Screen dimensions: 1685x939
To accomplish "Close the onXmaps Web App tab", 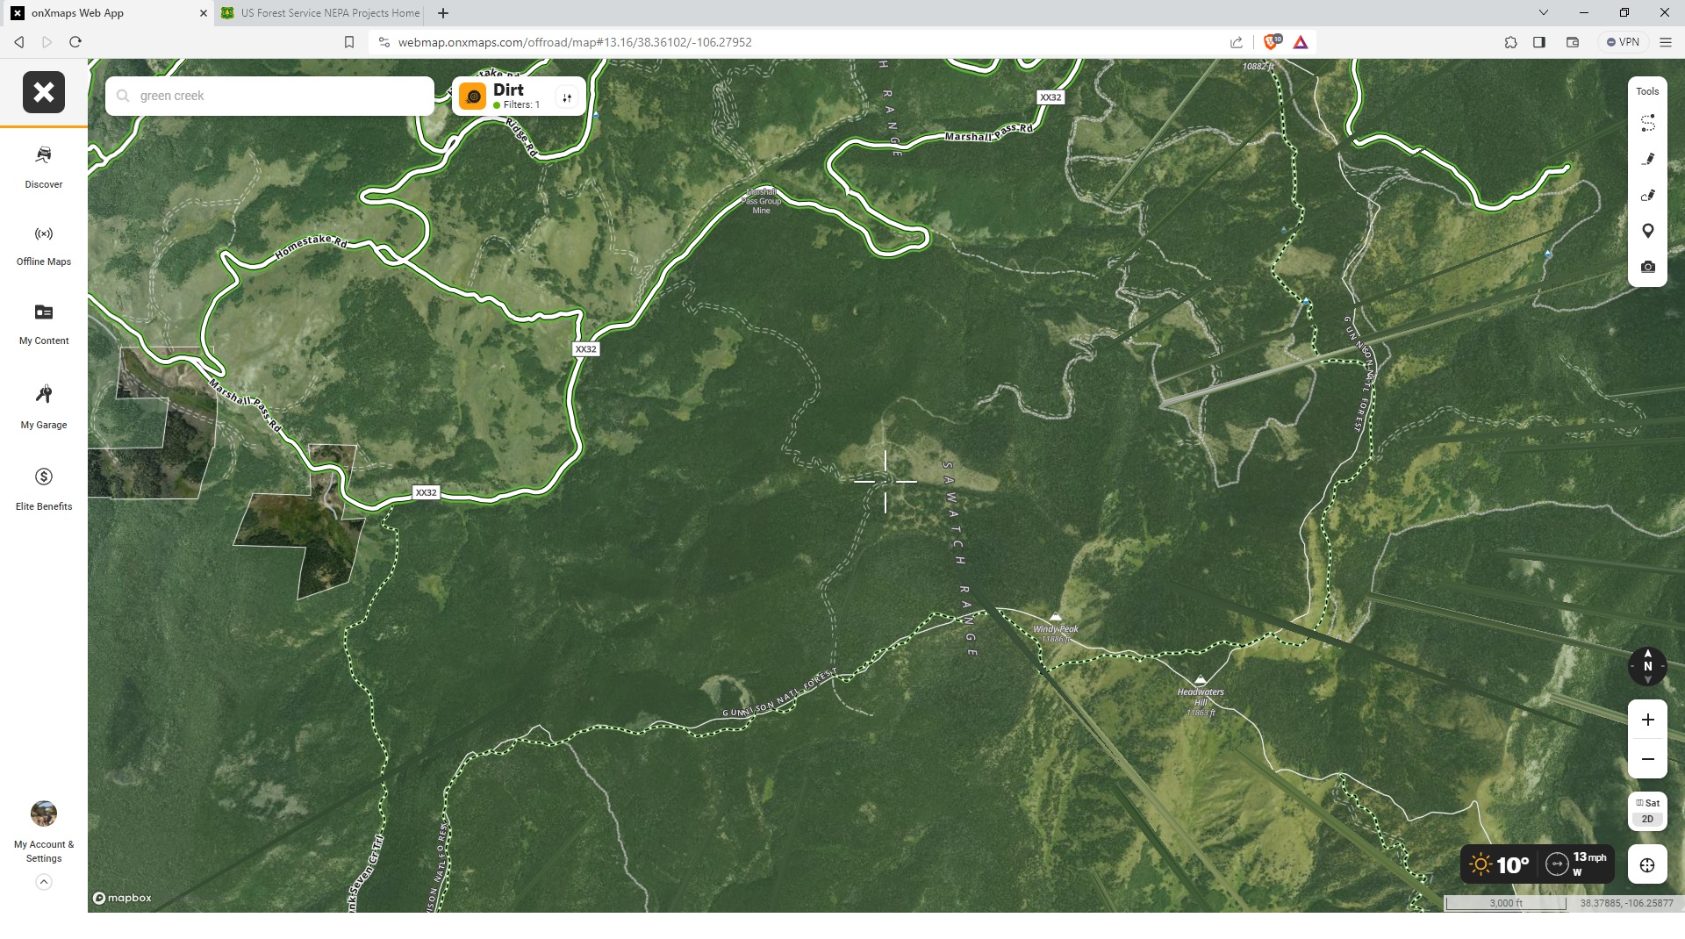I will click(203, 13).
